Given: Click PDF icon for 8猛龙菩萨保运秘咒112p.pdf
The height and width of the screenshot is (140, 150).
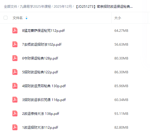Looking at the screenshot, I should click(15, 30).
